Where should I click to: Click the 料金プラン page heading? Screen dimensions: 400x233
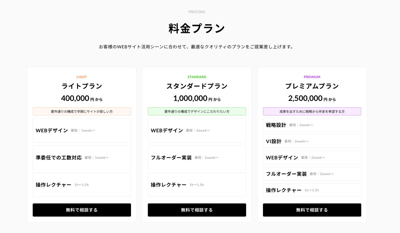point(197,29)
